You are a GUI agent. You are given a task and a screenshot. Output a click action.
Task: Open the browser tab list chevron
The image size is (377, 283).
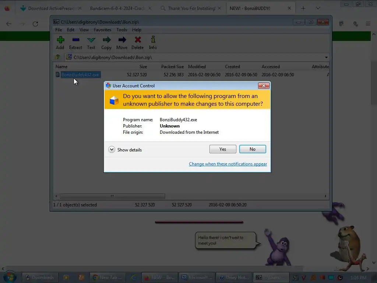coord(318,8)
